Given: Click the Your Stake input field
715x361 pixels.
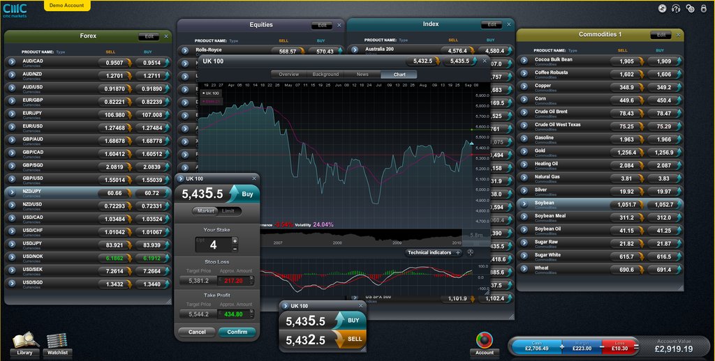Looking at the screenshot, I should [213, 245].
